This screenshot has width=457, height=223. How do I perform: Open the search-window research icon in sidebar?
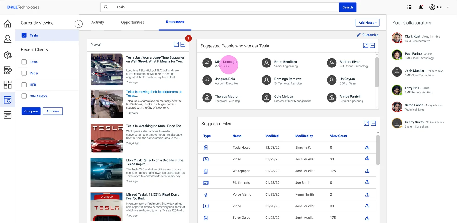(8, 100)
